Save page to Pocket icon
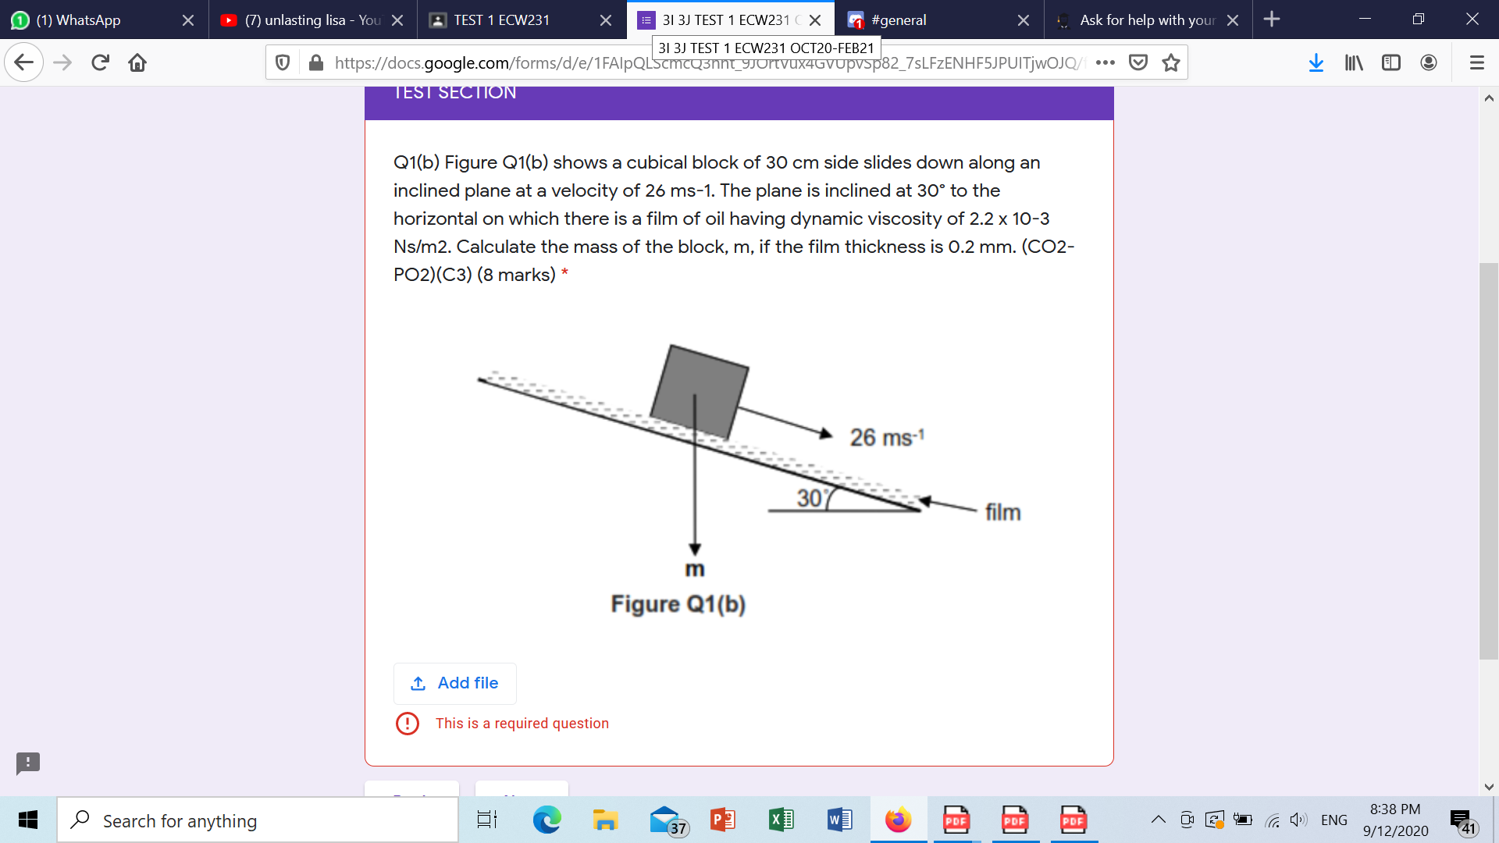 [1138, 62]
